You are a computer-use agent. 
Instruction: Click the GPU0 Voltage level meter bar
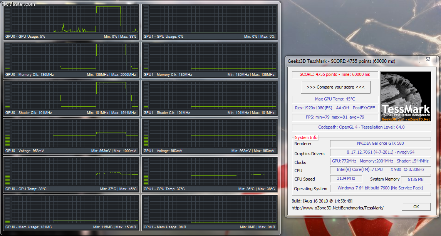pyautogui.click(x=8, y=133)
